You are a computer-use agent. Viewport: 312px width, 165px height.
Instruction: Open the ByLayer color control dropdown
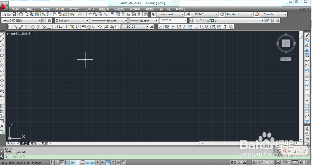[72, 21]
